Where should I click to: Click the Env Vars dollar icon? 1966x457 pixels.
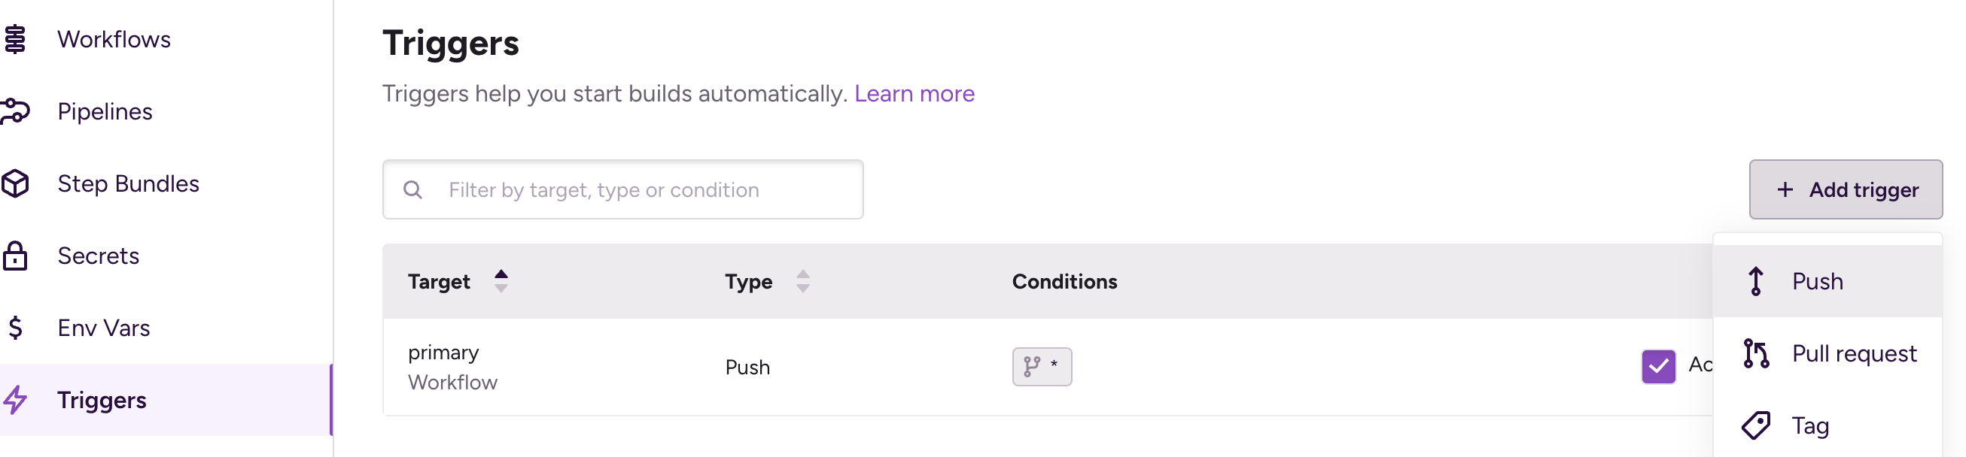(15, 328)
